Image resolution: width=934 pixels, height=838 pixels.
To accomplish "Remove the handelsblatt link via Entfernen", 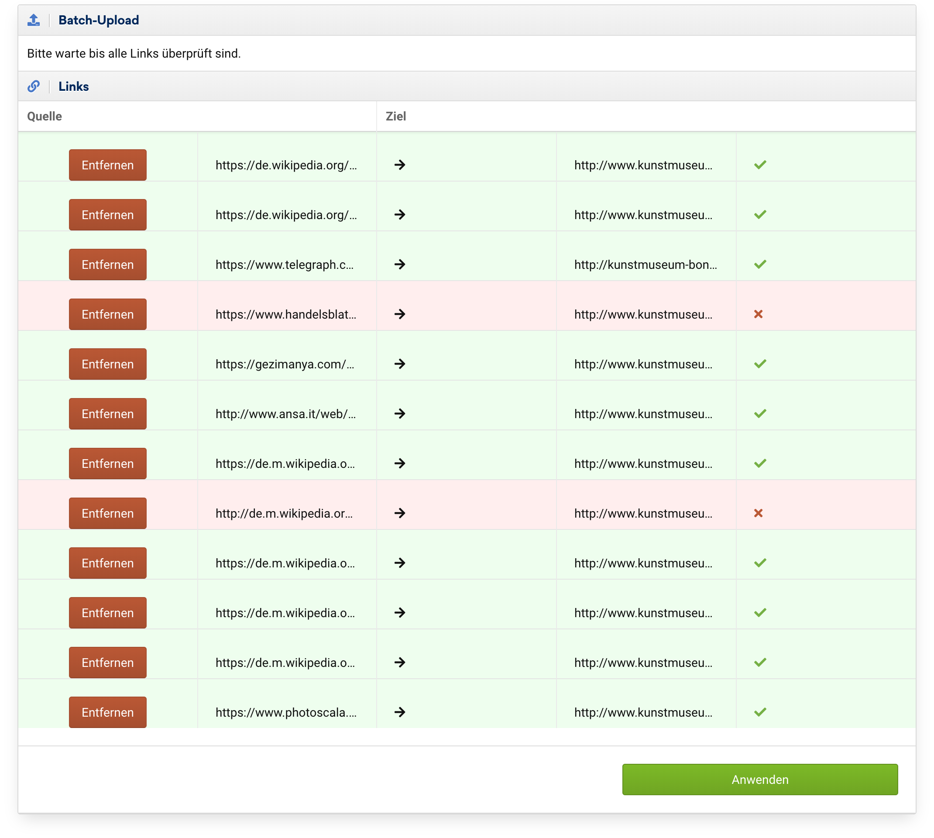I will 108,315.
